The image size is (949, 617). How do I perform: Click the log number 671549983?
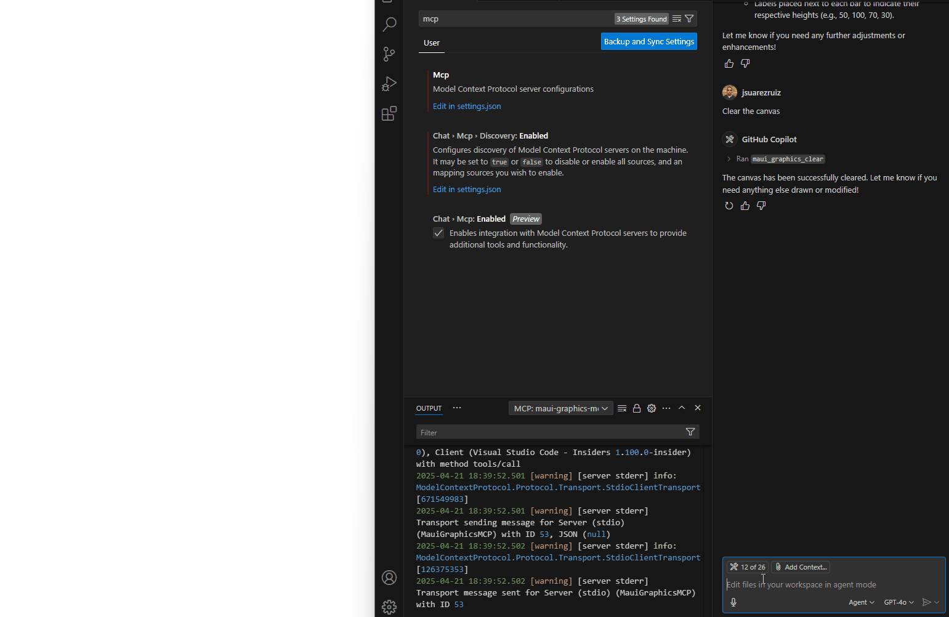pos(442,499)
